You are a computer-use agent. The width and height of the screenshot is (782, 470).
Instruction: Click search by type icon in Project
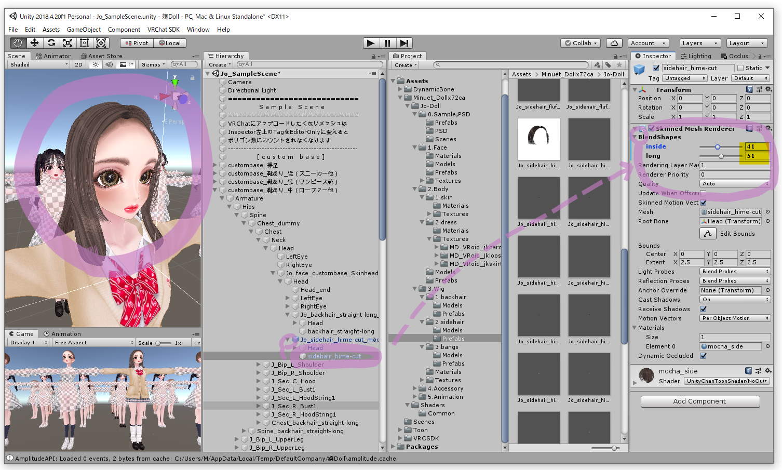click(597, 65)
